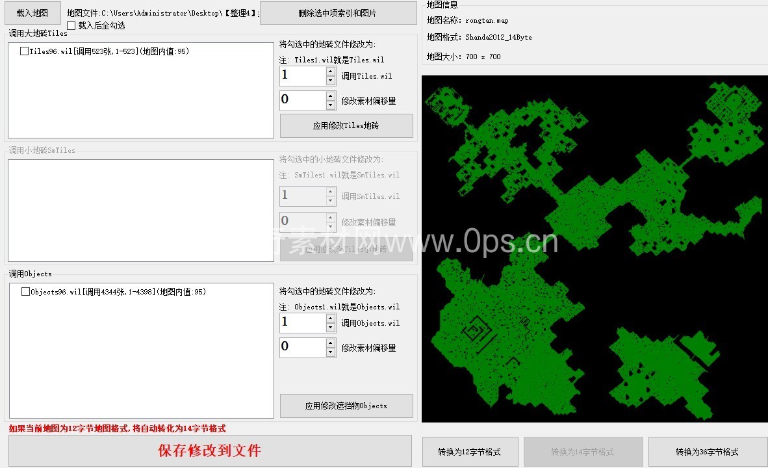Decrease Tiles 修改素材偏移量 with down arrow
This screenshot has height=468, width=768.
click(x=331, y=105)
